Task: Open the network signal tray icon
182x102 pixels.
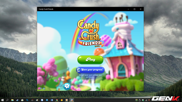Action: (x=146, y=100)
